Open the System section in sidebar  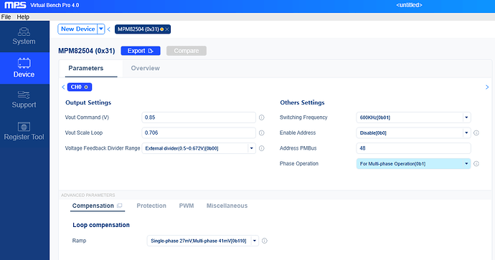point(24,37)
